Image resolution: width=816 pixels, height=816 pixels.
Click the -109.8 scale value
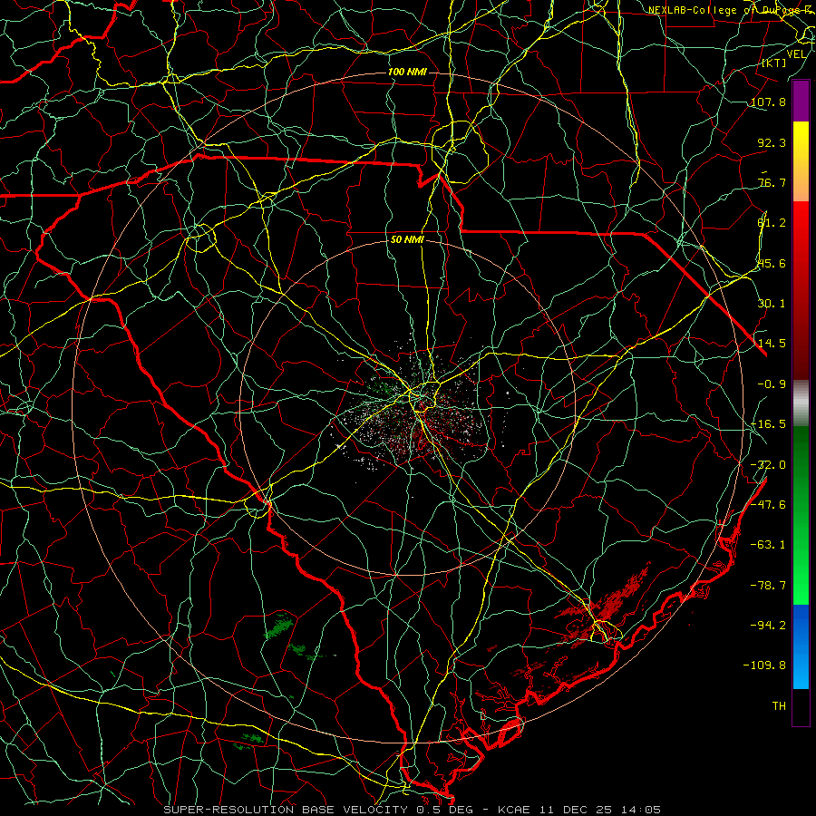click(x=764, y=665)
